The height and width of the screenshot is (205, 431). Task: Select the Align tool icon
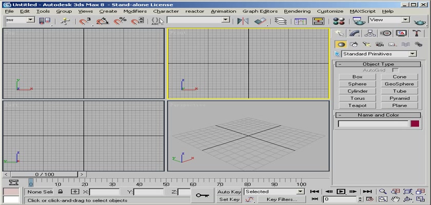pos(260,21)
